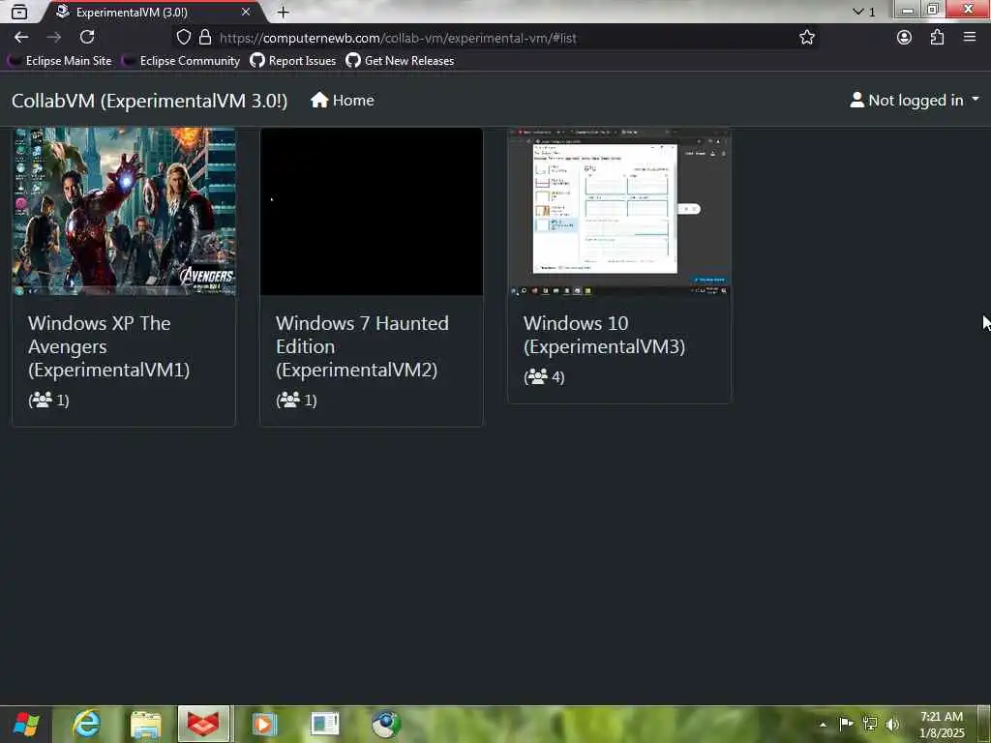Open Action Center flag icon
This screenshot has width=991, height=743.
[846, 724]
